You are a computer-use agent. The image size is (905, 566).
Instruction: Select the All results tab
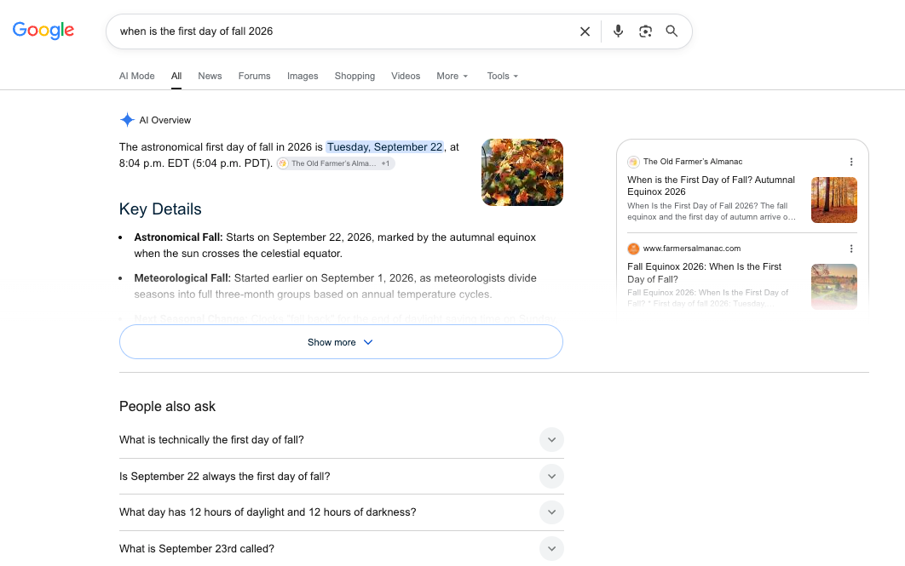[176, 76]
